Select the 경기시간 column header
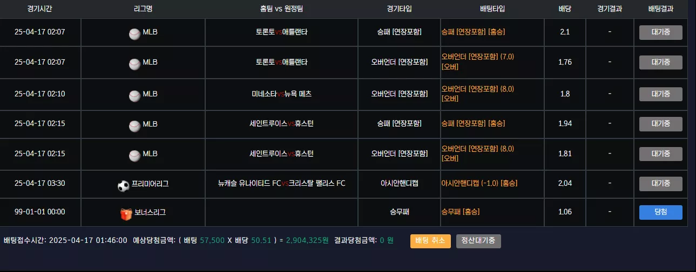Viewport: 696px width, 272px height. [x=39, y=9]
